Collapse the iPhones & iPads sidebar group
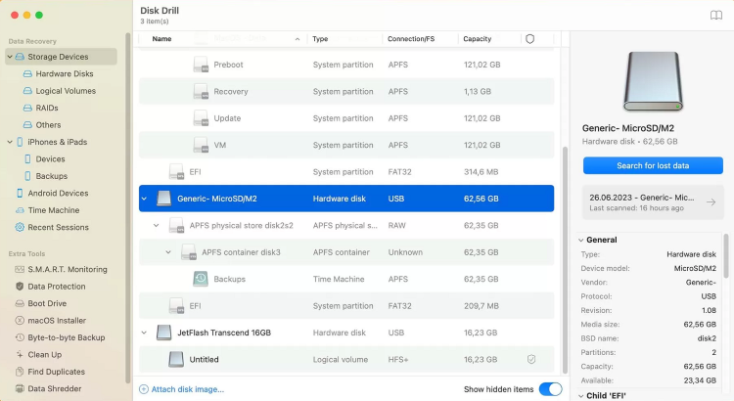Screen dimensions: 734x401 tap(10, 142)
